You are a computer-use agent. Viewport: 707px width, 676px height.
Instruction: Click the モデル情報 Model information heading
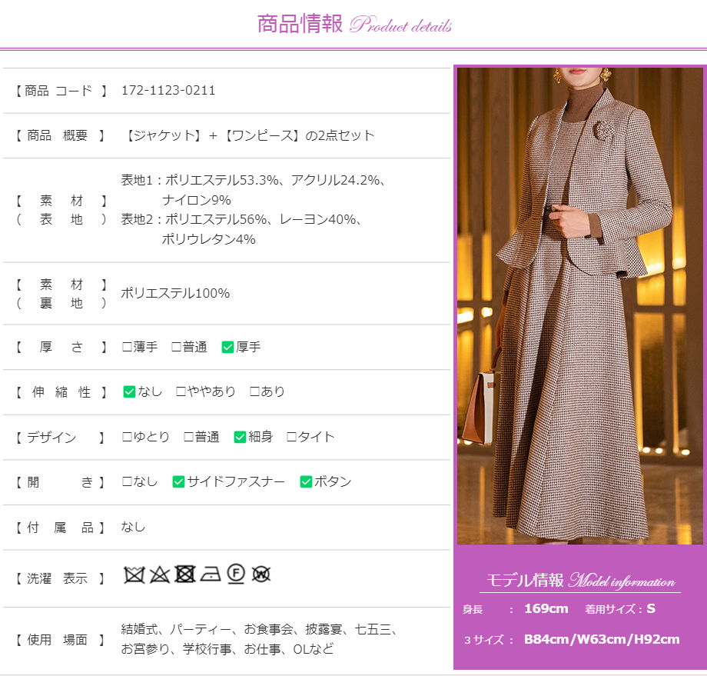580,581
